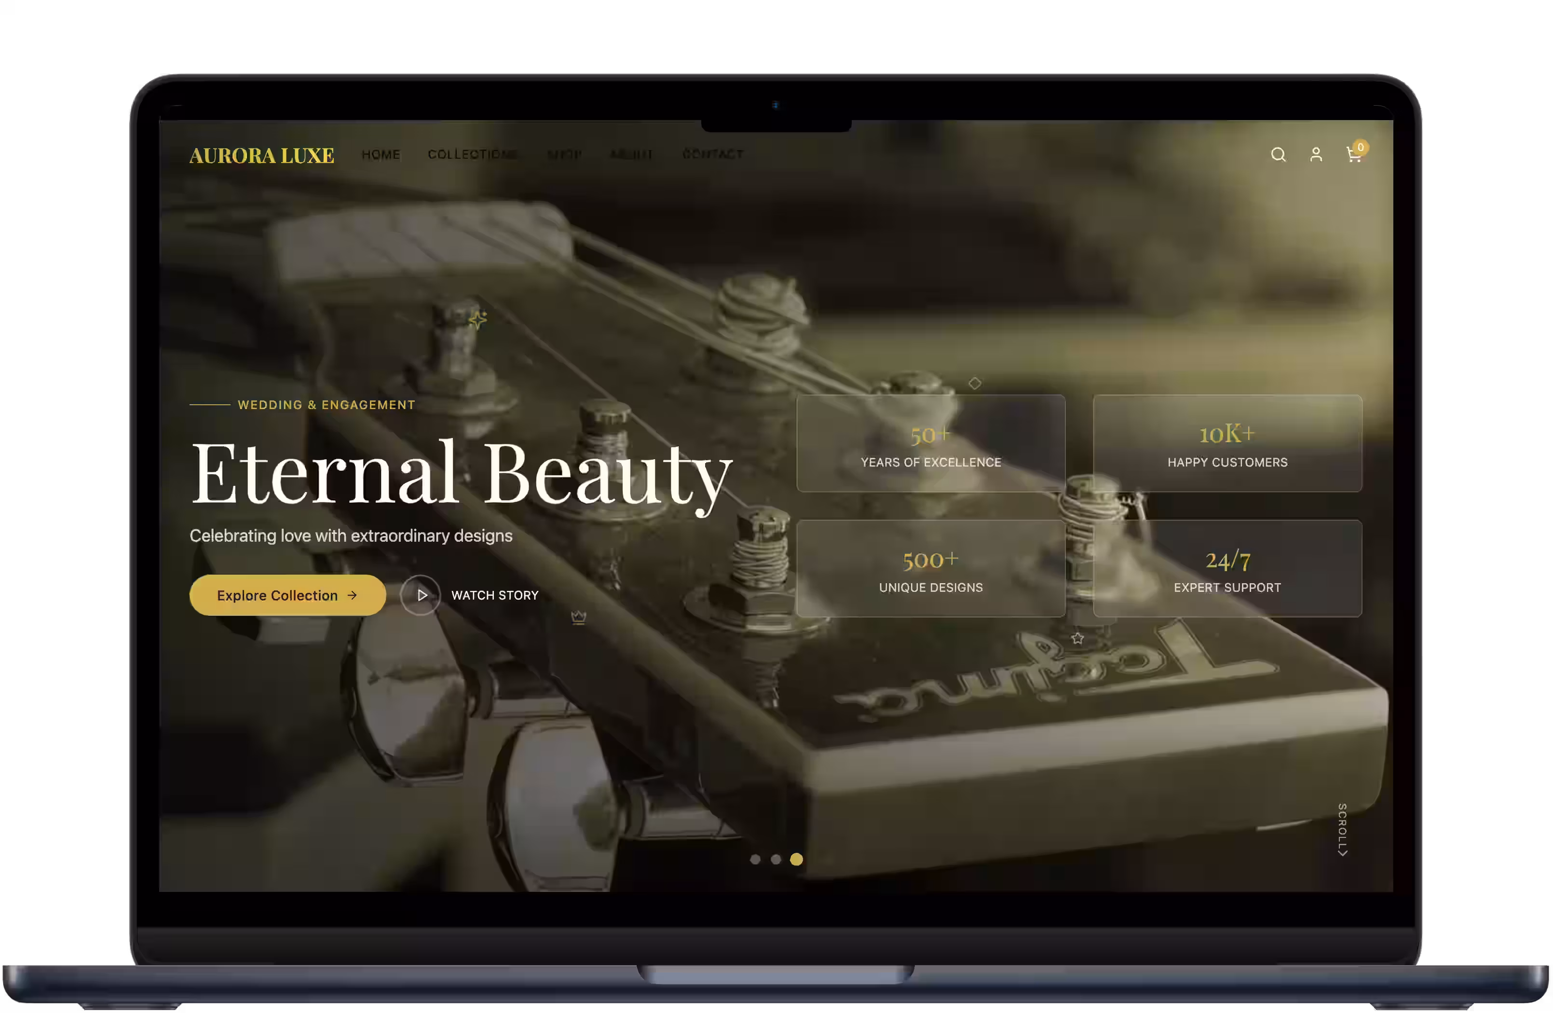Click the vertical SCROLL indicator
The height and width of the screenshot is (1013, 1553).
coord(1342,830)
